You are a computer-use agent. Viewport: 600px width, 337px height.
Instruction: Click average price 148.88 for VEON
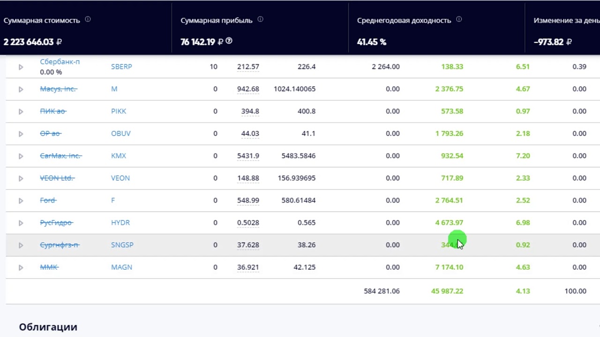(248, 178)
